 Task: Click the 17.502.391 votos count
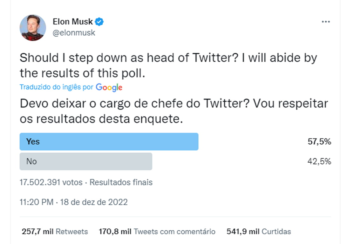coord(51,182)
